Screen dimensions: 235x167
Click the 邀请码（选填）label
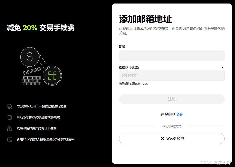point(129,68)
